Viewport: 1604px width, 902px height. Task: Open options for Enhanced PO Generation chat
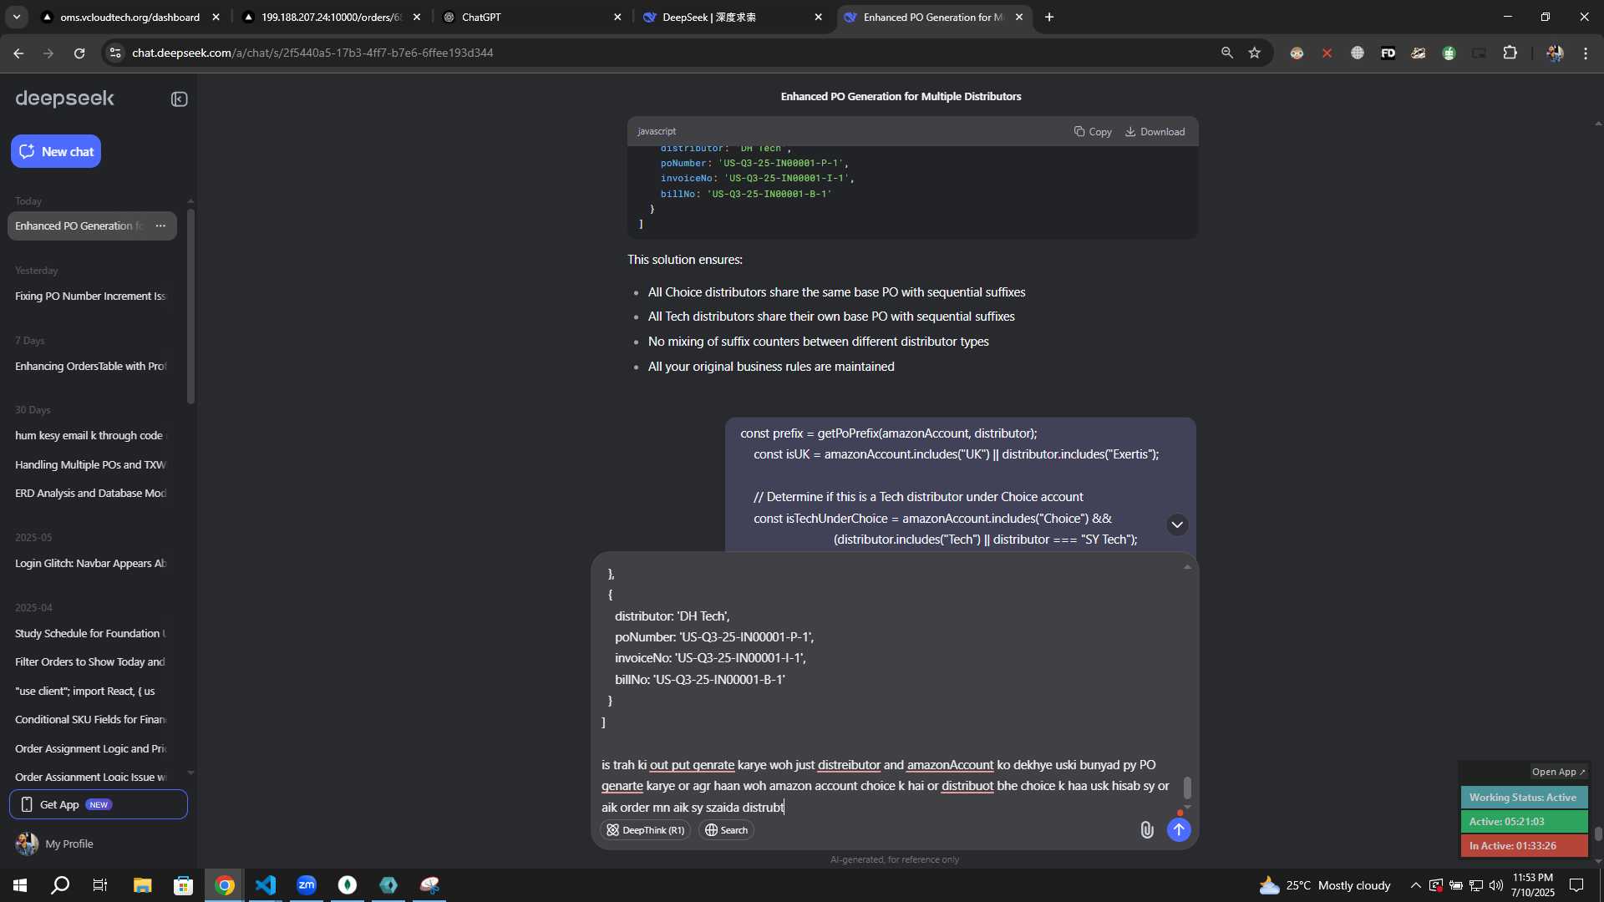click(x=160, y=225)
